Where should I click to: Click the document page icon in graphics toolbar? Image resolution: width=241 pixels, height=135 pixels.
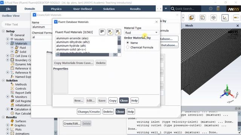tap(203, 18)
